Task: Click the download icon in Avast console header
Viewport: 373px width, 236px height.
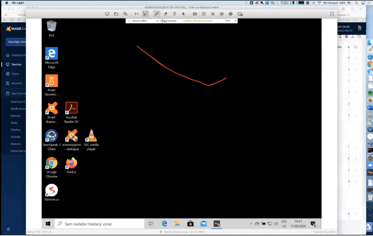Action: [353, 37]
